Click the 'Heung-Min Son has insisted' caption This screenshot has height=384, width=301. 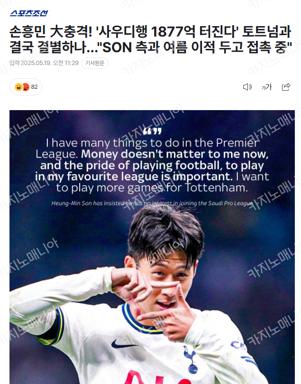click(152, 203)
